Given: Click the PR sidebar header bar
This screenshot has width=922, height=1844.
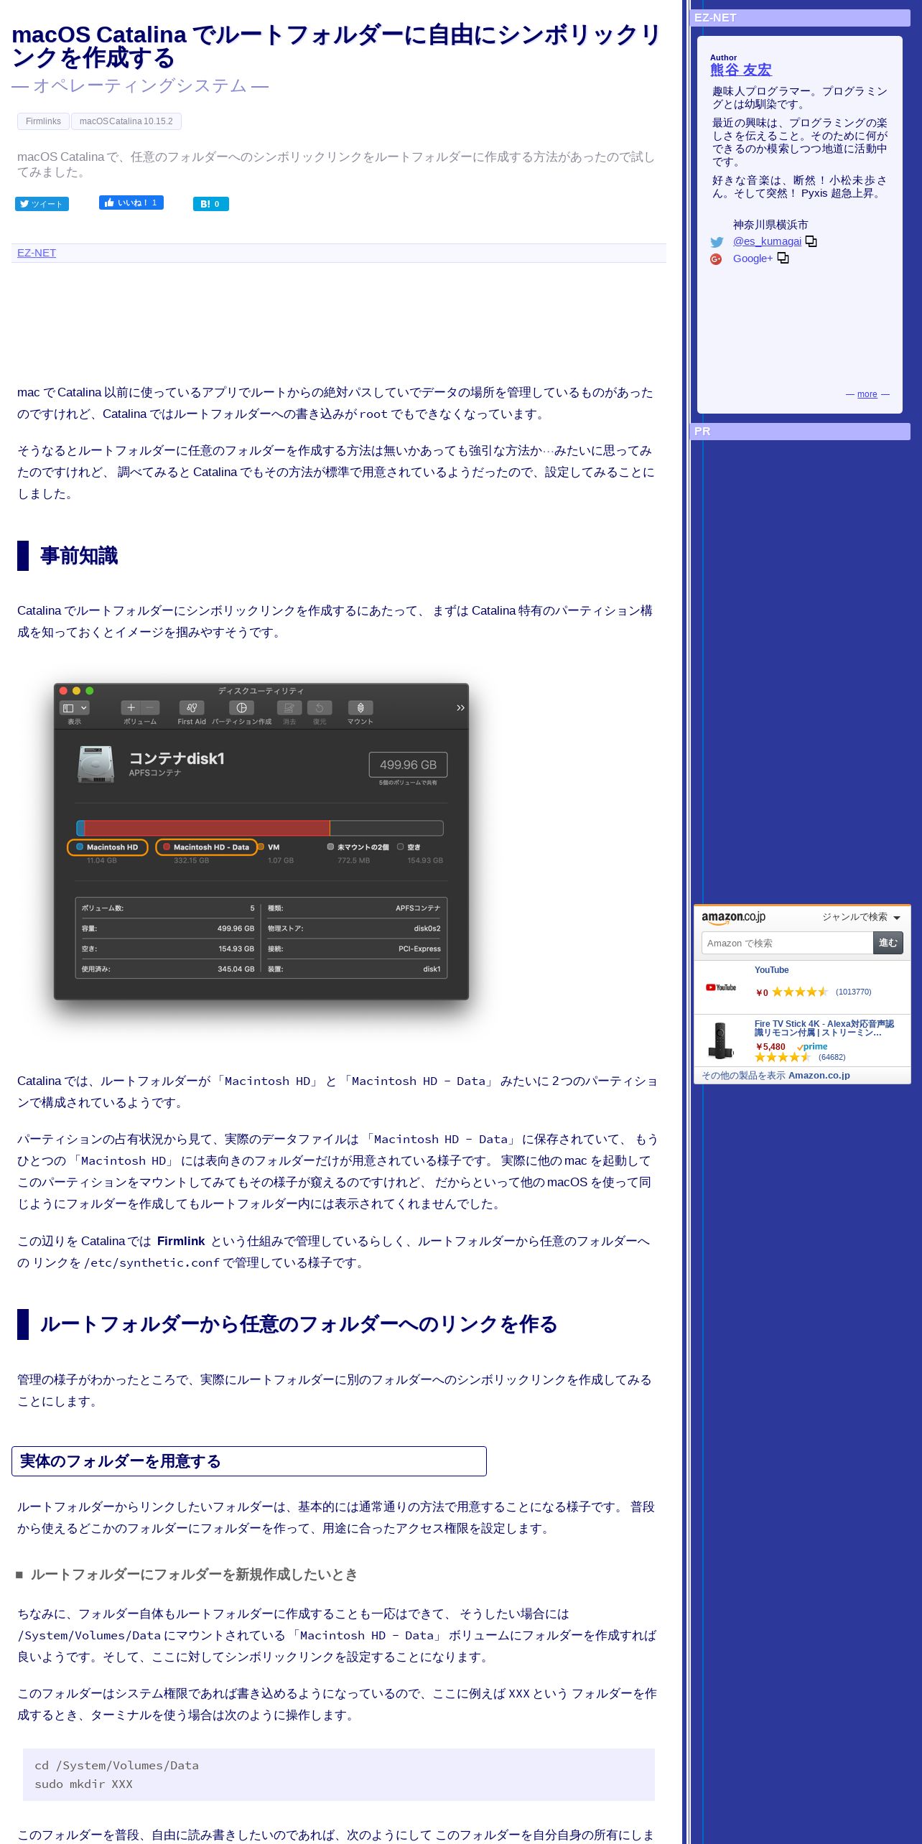Looking at the screenshot, I should pos(801,432).
